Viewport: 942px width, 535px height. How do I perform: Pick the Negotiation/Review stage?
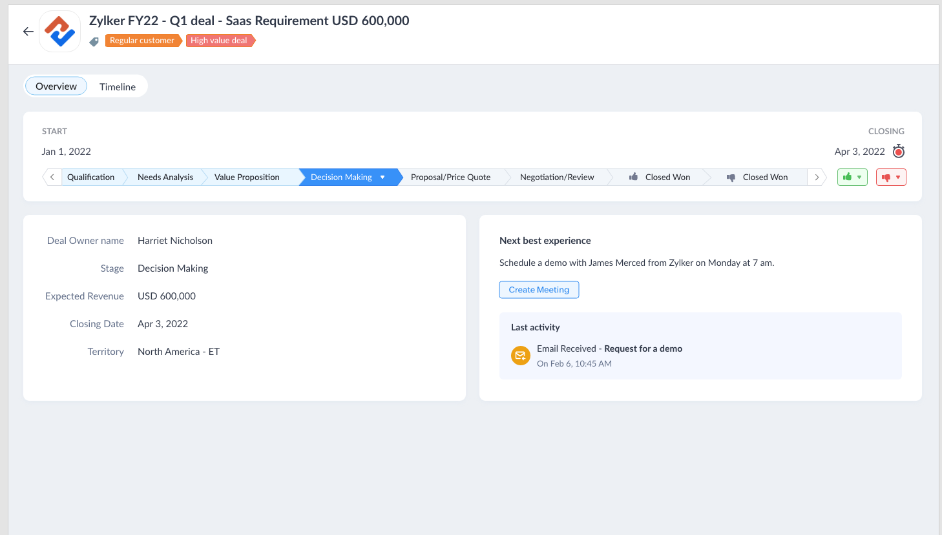pyautogui.click(x=556, y=177)
